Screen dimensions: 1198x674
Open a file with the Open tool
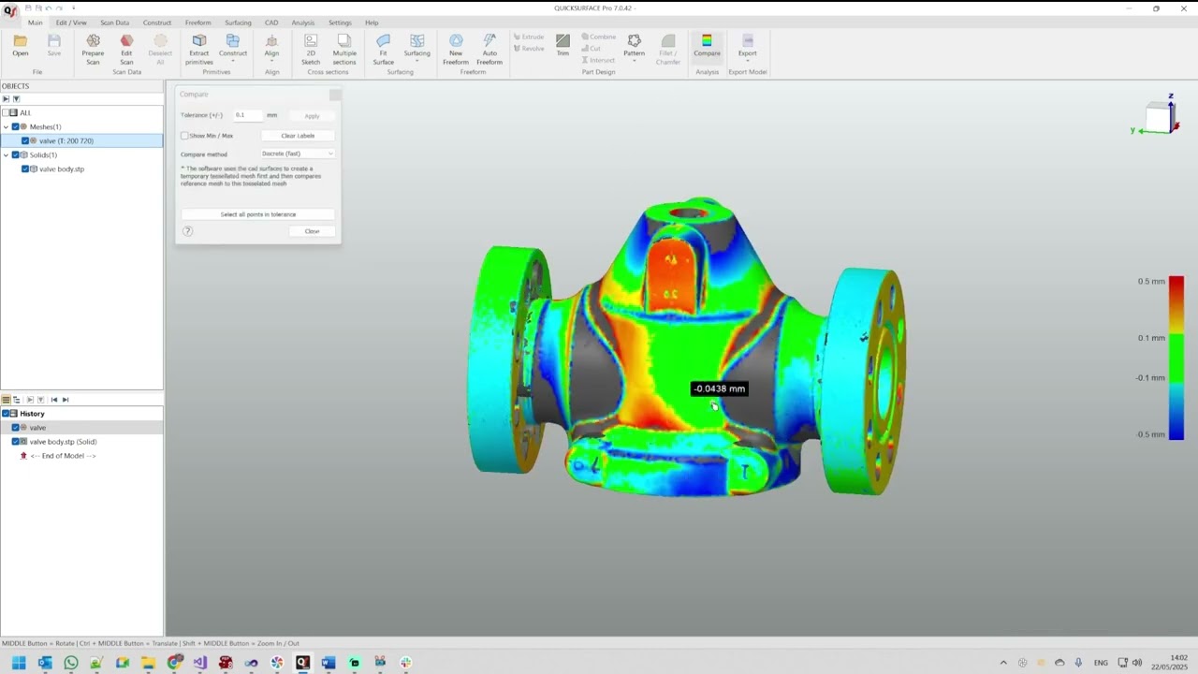(20, 45)
